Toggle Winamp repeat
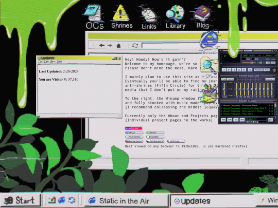The width and height of the screenshot is (278, 208). pyautogui.click(x=267, y=70)
